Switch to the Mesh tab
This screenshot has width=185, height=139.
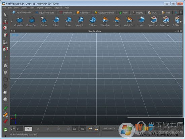(123, 13)
